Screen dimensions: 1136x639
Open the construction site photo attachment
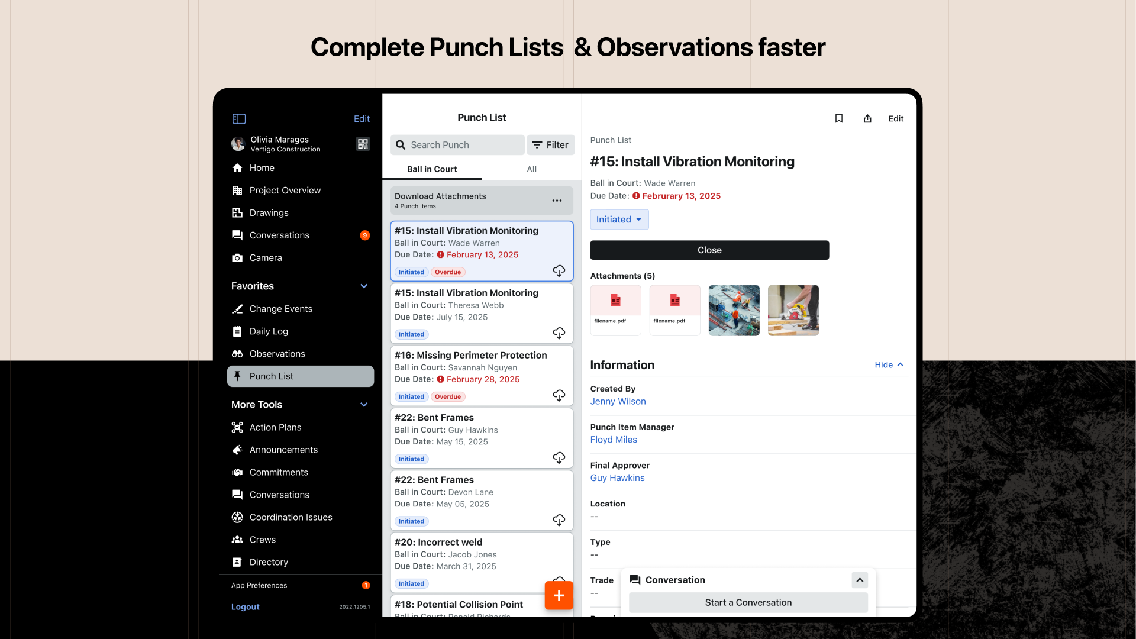[734, 310]
